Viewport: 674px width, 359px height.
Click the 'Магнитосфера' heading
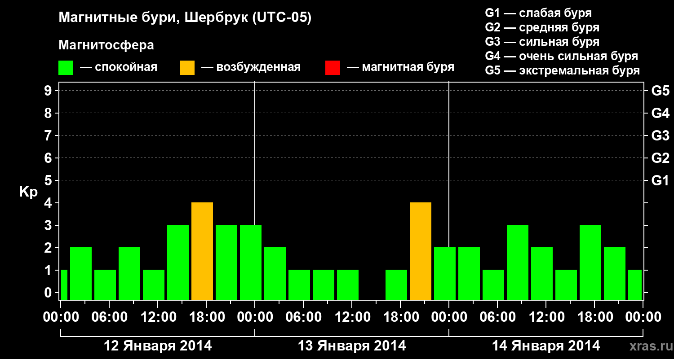coord(106,45)
